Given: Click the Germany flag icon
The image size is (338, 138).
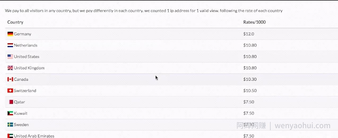Looking at the screenshot, I should pyautogui.click(x=10, y=34).
